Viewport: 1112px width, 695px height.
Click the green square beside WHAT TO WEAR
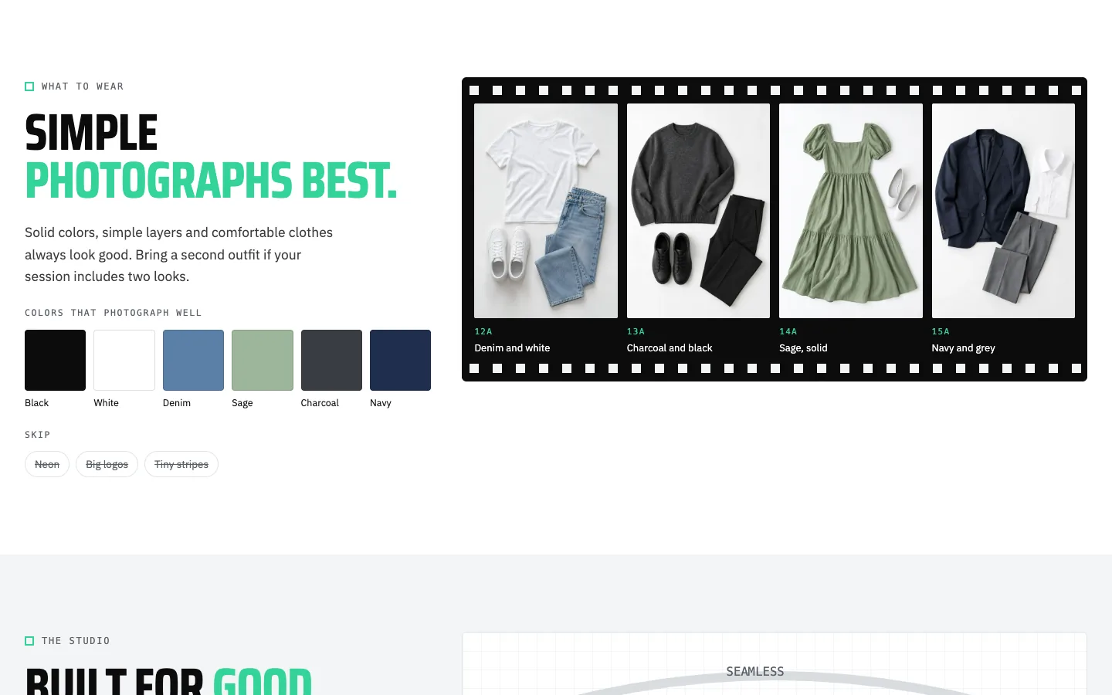(x=29, y=86)
